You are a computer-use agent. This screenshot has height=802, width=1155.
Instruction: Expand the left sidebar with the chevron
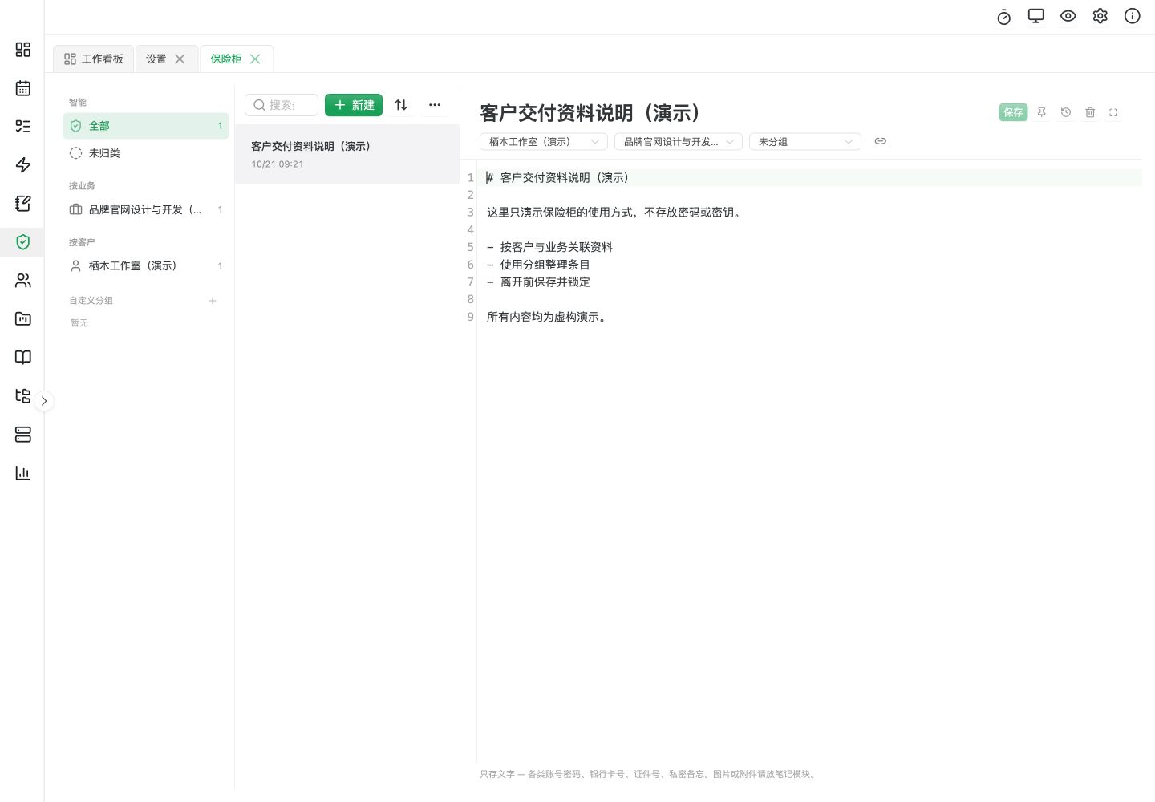[44, 401]
